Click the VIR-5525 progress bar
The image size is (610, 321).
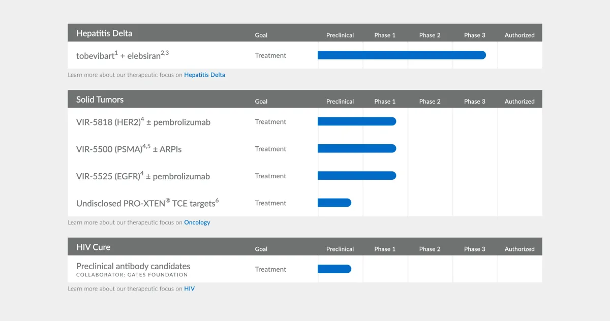pyautogui.click(x=356, y=176)
